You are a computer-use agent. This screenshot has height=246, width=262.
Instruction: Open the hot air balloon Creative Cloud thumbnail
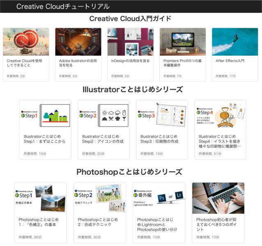point(26,42)
